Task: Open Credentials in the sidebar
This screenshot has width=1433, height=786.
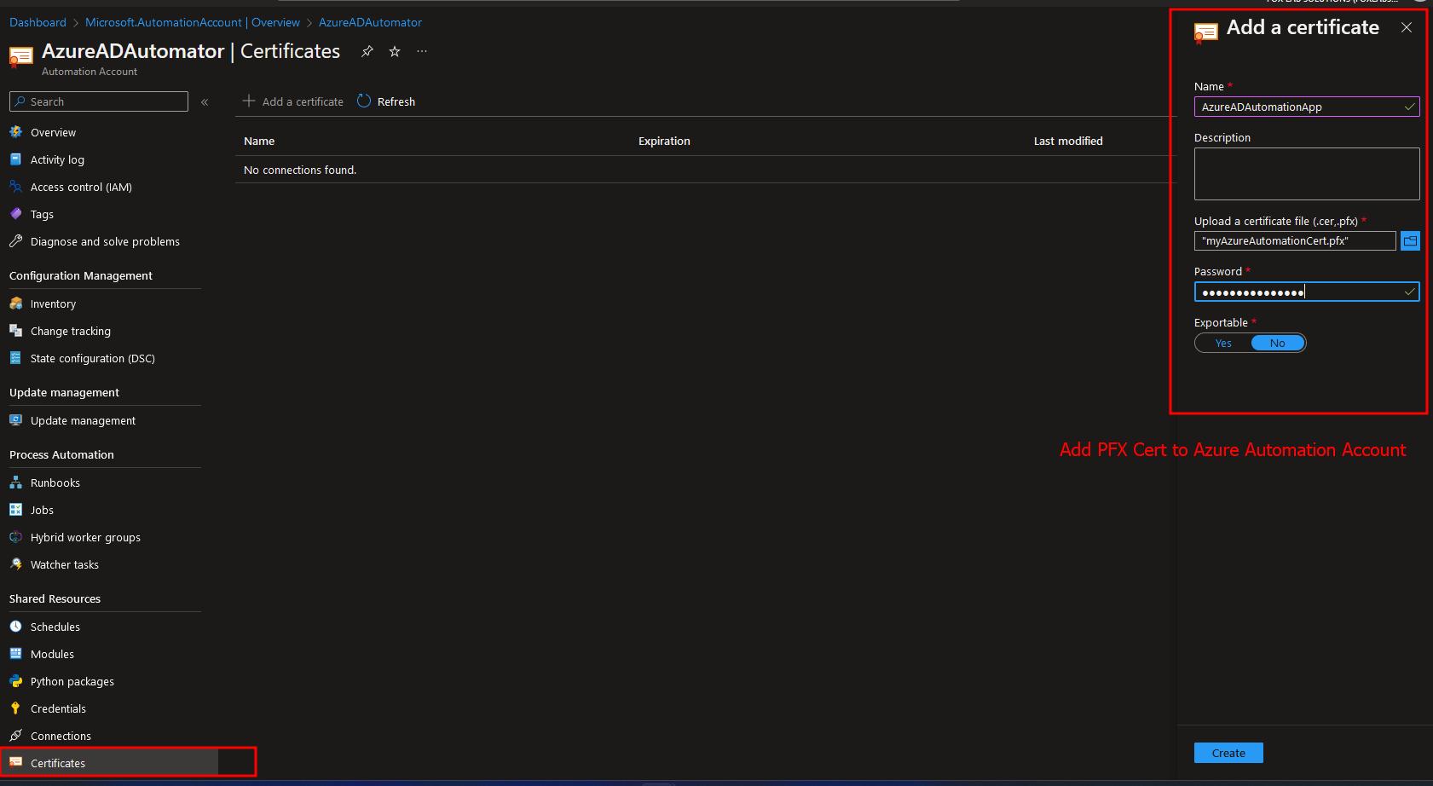Action: point(58,708)
